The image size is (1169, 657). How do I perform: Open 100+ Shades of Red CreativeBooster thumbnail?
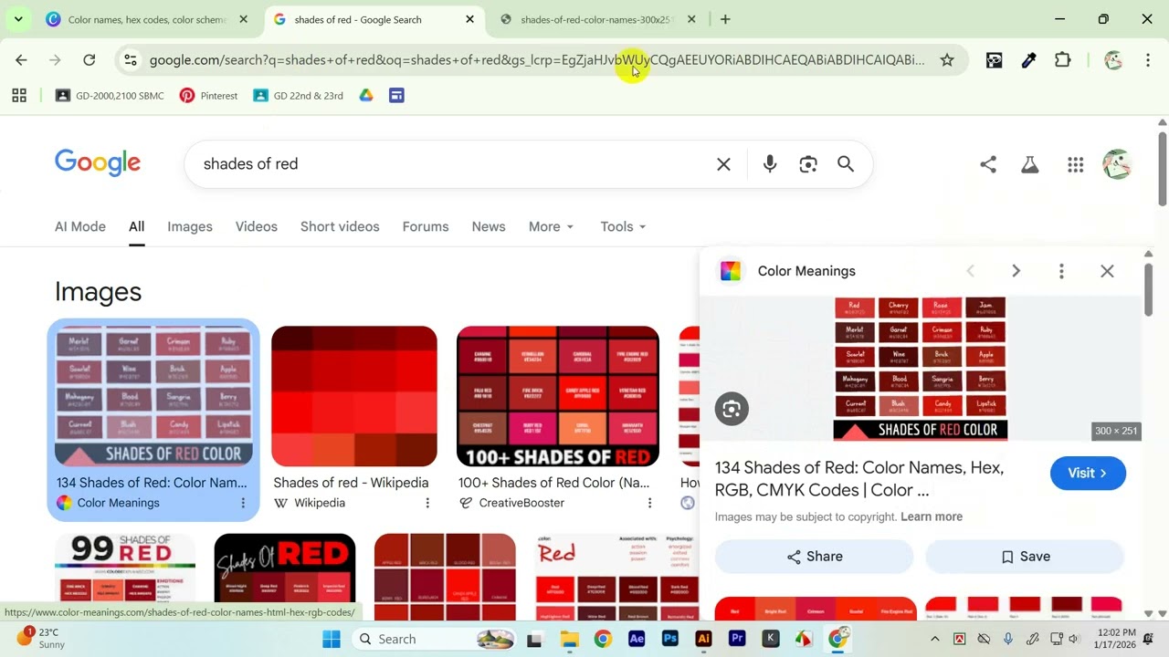pyautogui.click(x=558, y=396)
